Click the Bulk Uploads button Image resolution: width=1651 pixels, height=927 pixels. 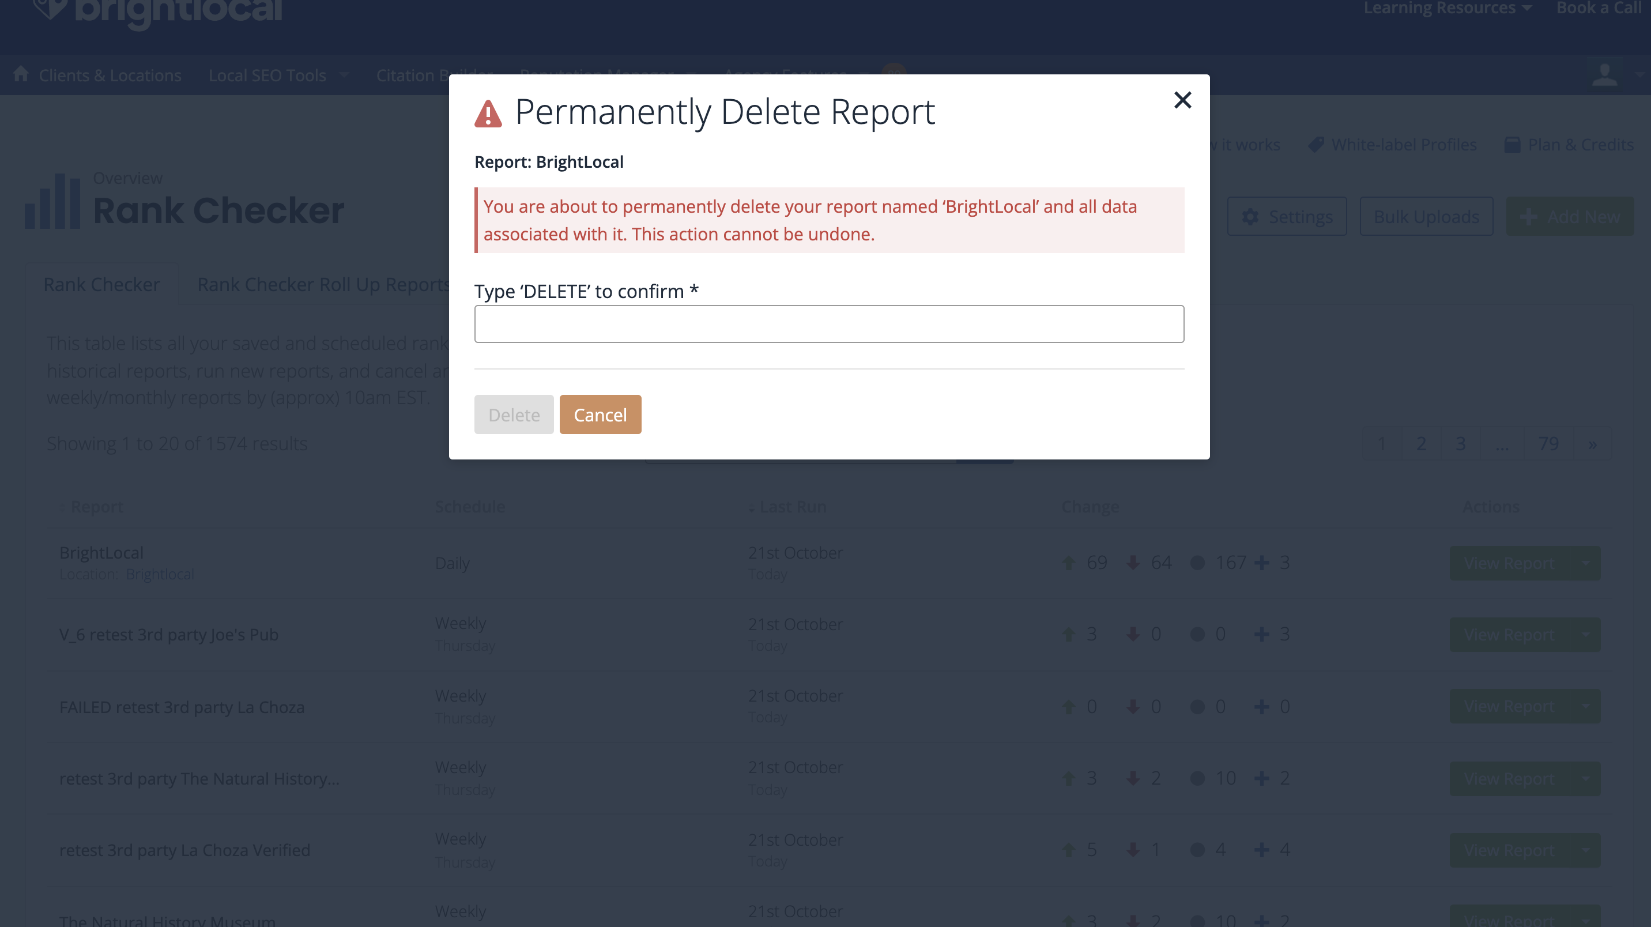coord(1426,217)
